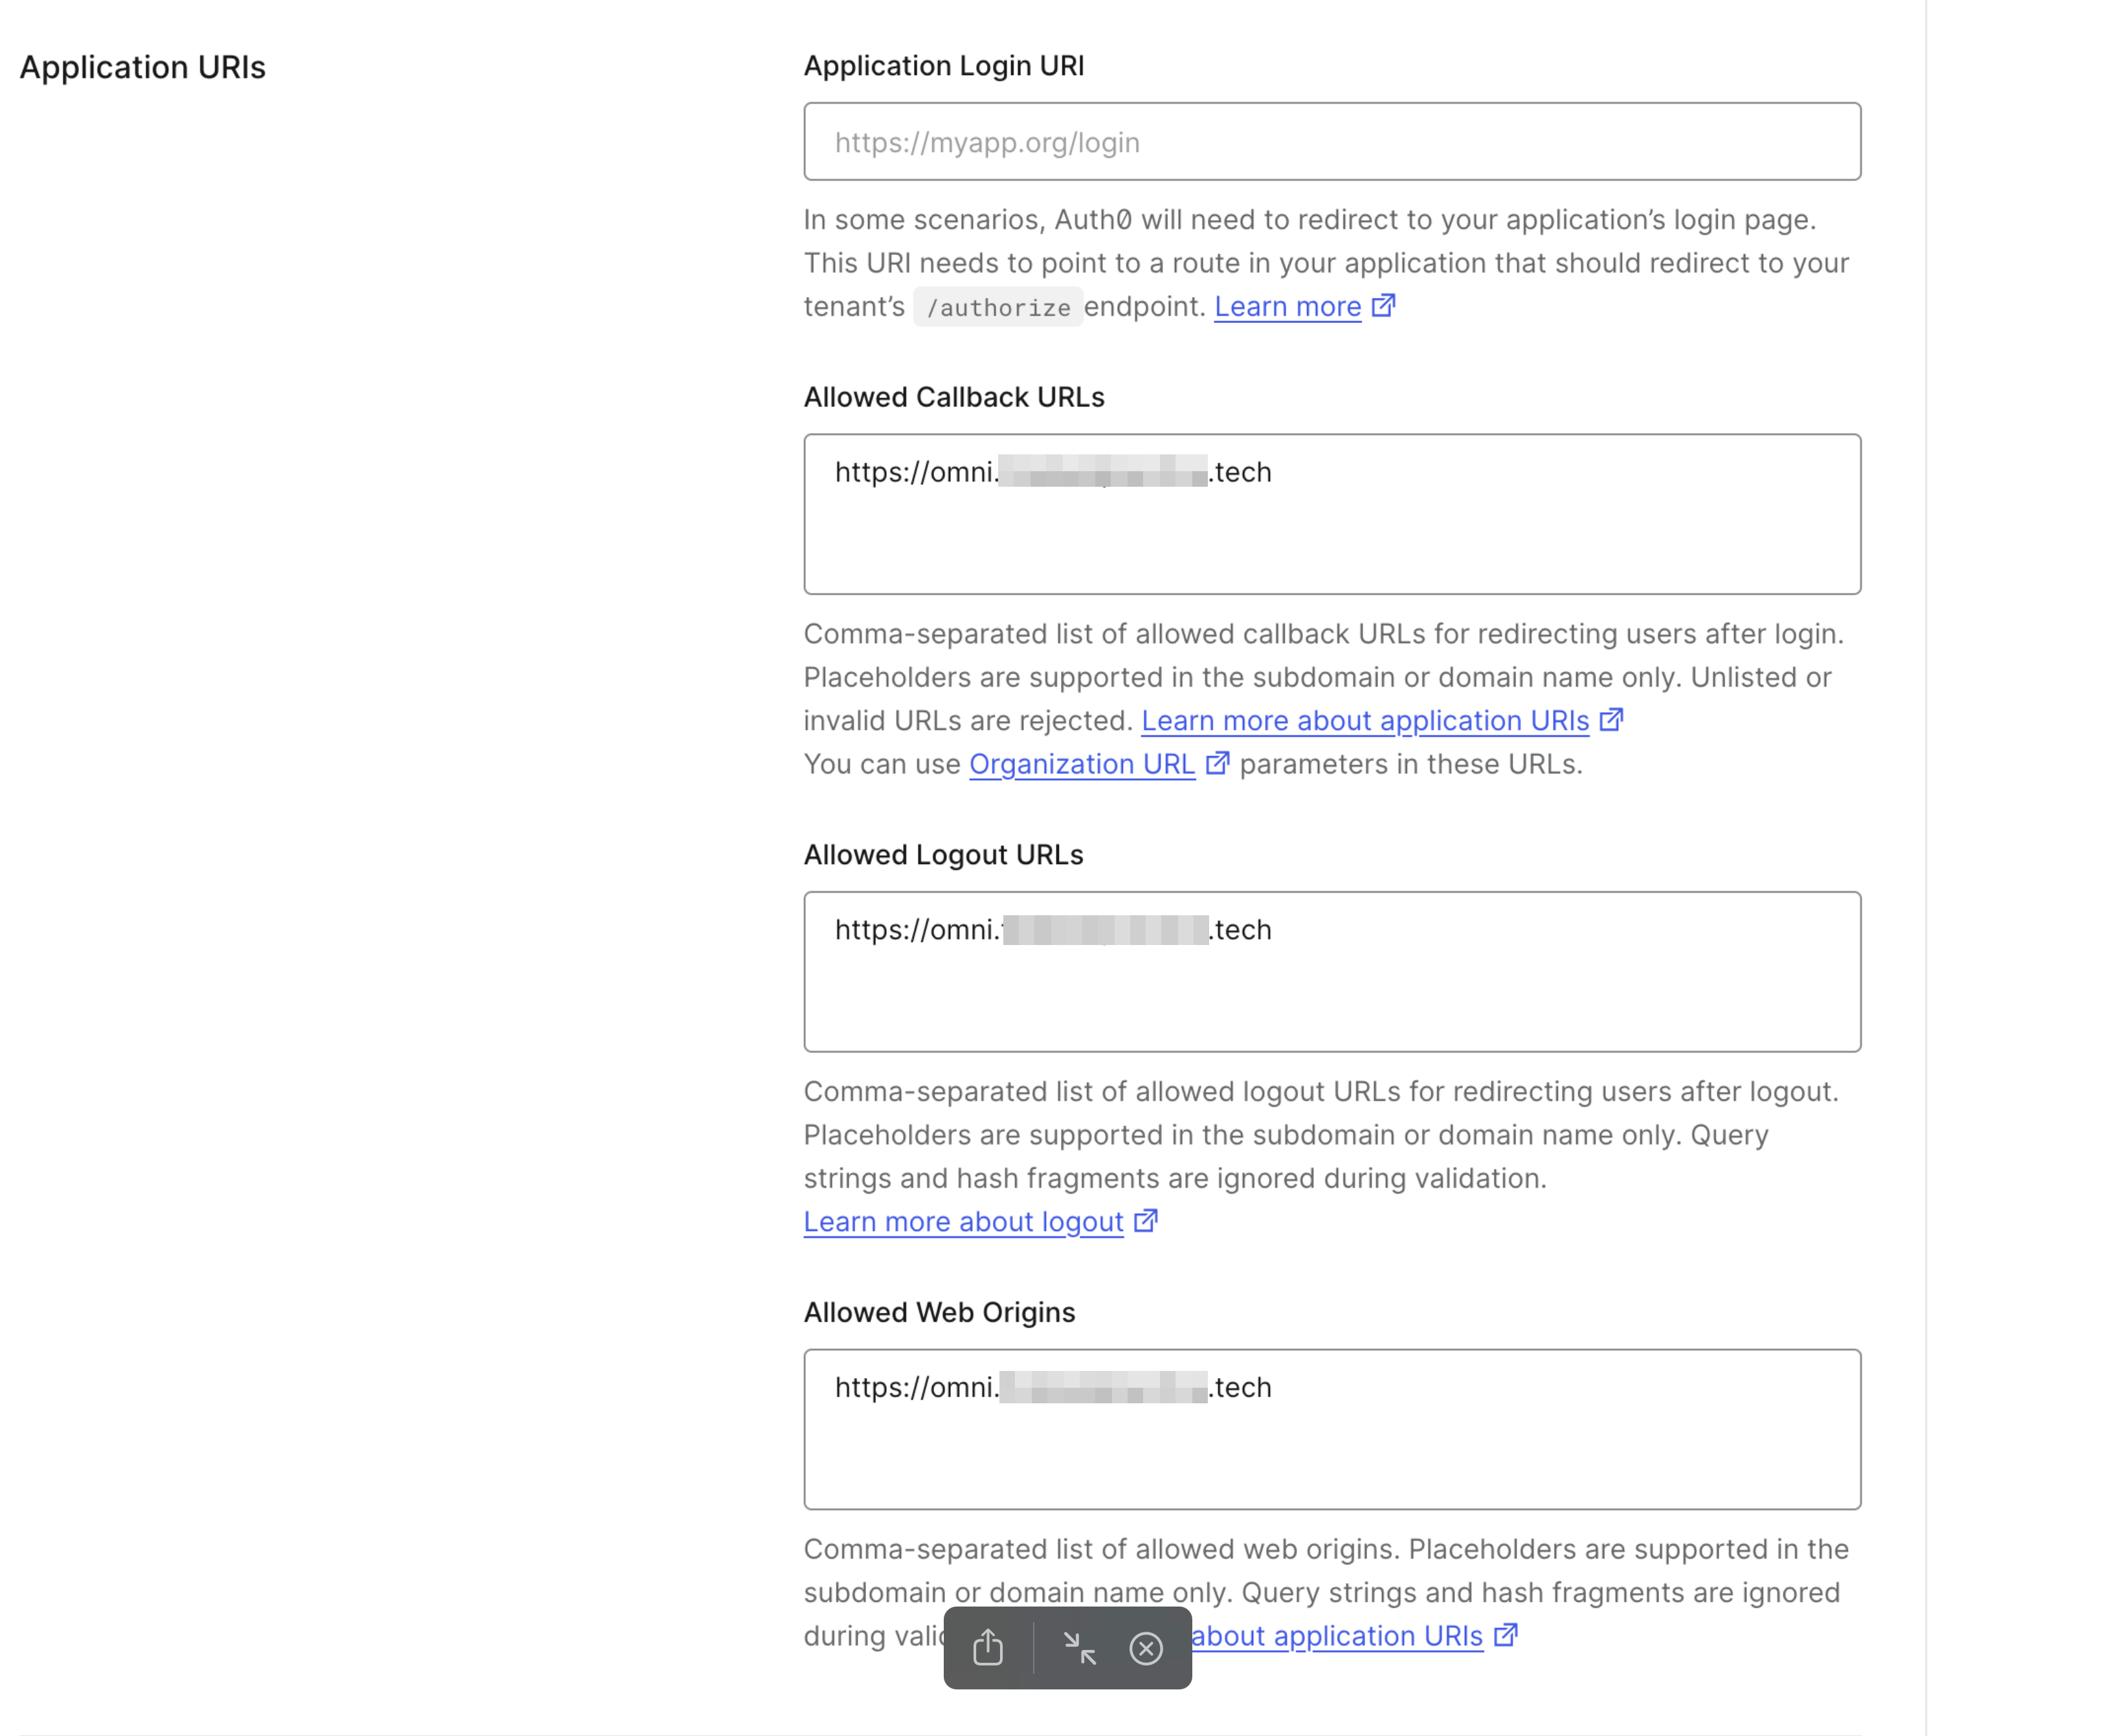Click the external link icon by "about application URIs"

(1505, 1636)
